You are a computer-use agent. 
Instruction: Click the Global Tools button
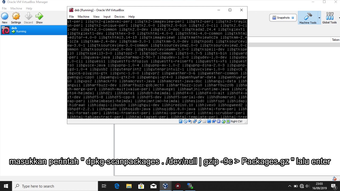click(x=329, y=18)
